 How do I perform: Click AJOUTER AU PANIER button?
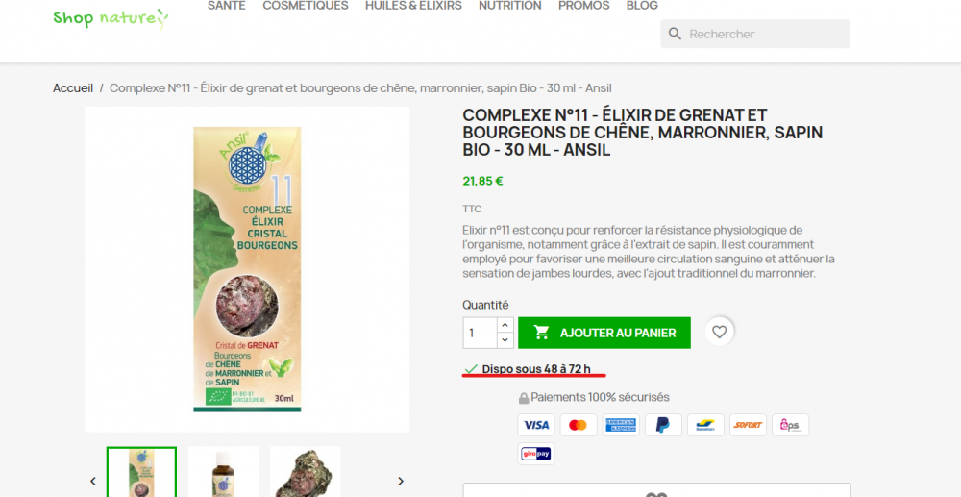click(604, 333)
